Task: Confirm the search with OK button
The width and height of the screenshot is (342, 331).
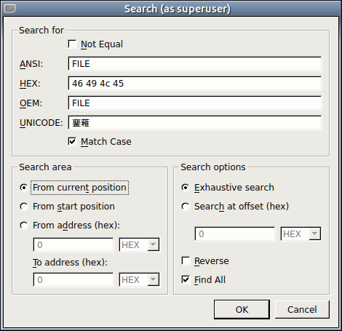Action: pyautogui.click(x=242, y=309)
